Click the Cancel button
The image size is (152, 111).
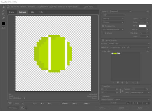(x=121, y=108)
